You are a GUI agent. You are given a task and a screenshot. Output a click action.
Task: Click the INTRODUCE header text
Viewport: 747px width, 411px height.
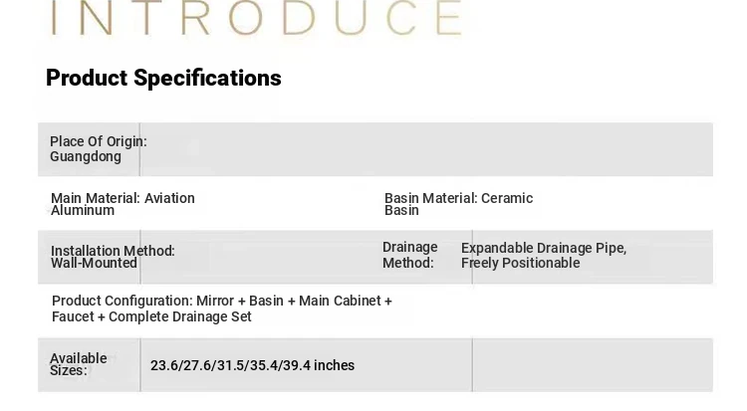coord(256,18)
